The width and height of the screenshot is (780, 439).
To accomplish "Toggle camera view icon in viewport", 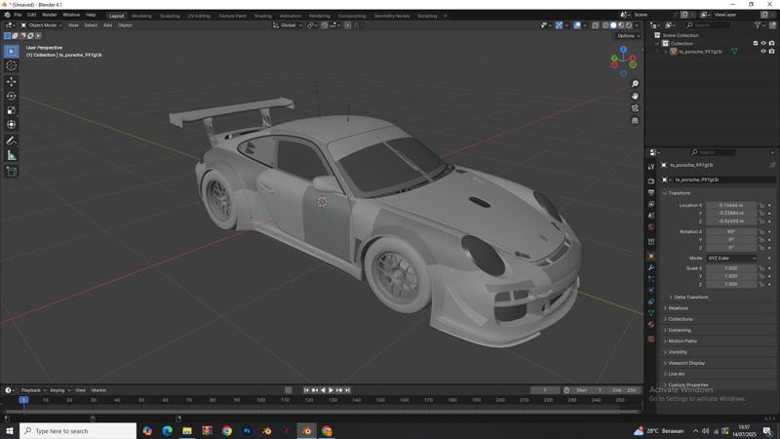I will pyautogui.click(x=635, y=108).
